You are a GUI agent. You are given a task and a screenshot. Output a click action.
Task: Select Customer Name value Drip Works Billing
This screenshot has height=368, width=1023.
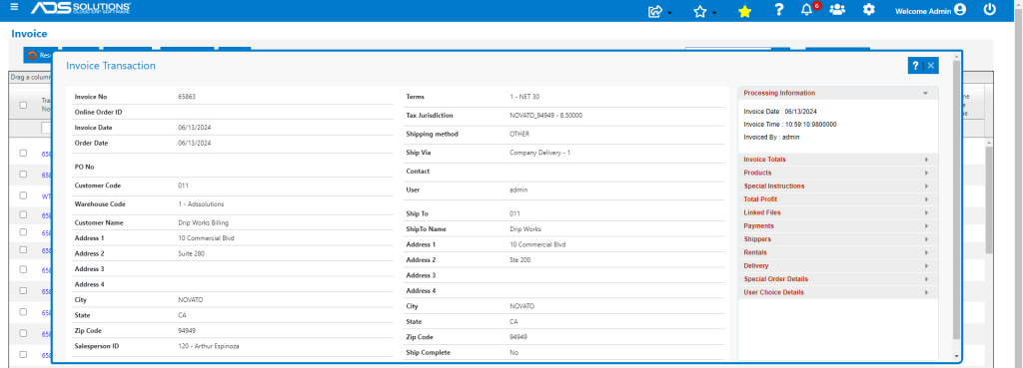(x=204, y=222)
